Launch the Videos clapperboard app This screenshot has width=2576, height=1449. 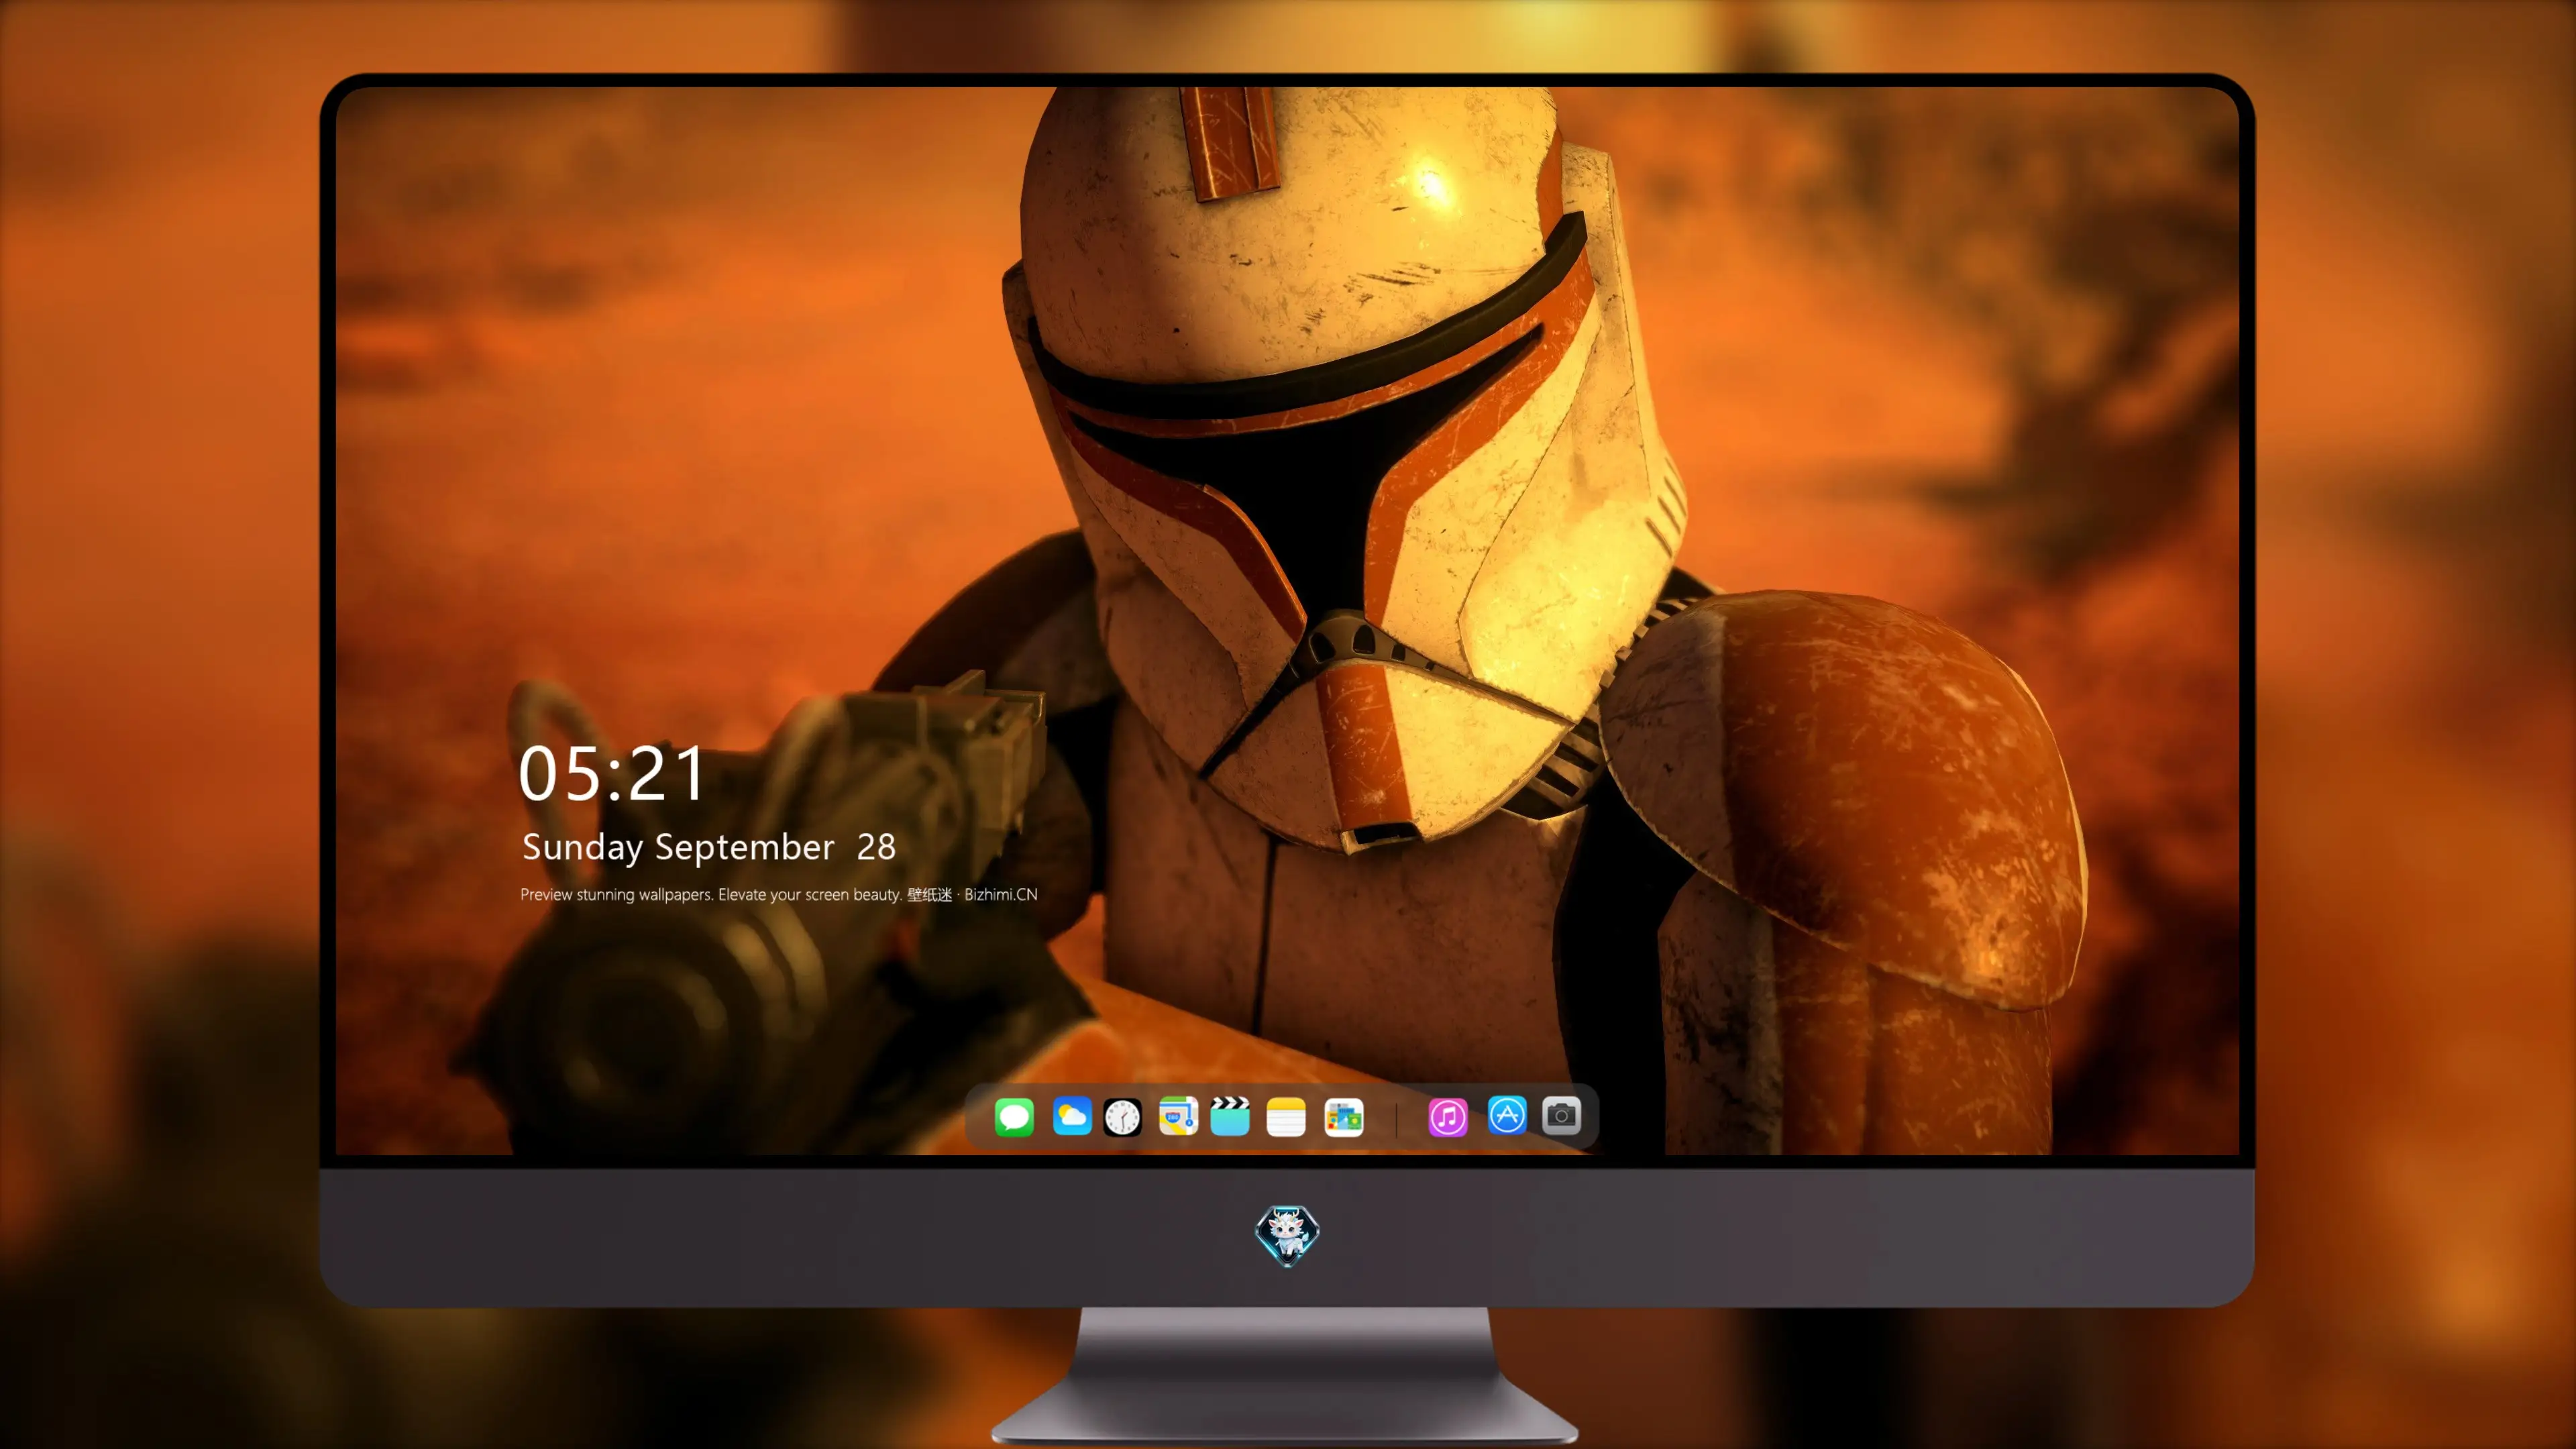point(1230,1116)
